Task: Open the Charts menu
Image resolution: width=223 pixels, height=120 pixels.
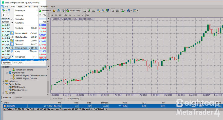Action: click(x=28, y=7)
